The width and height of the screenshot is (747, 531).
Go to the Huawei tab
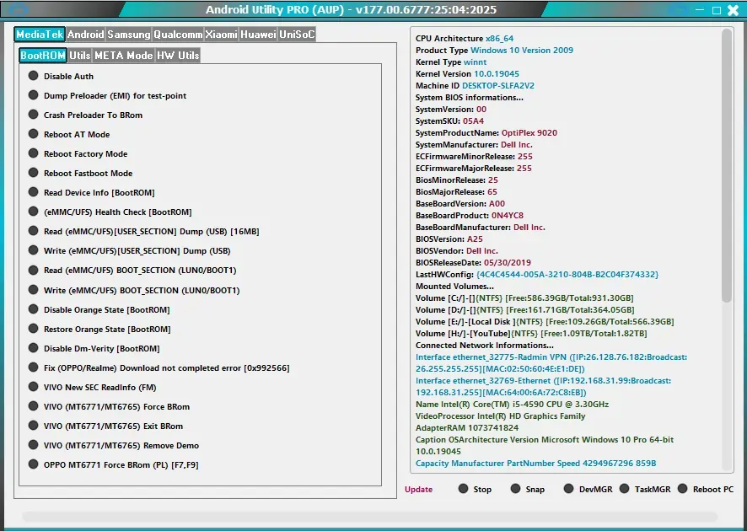tap(258, 35)
